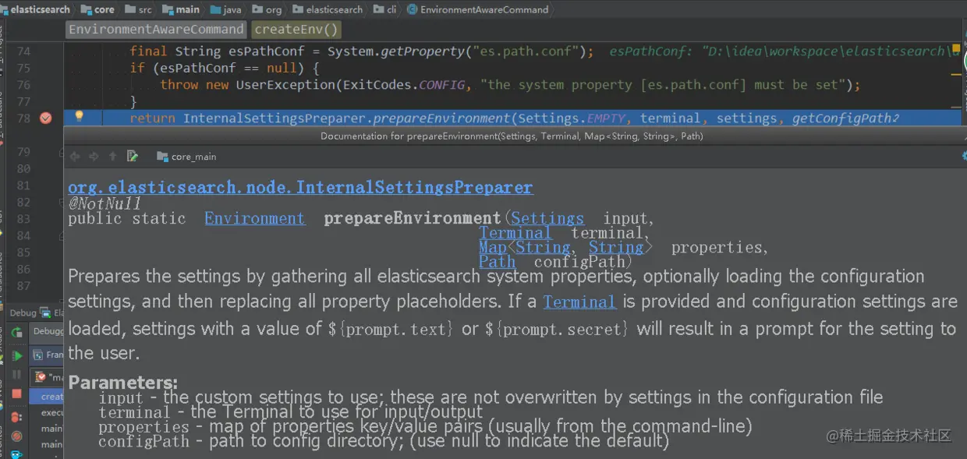Open the Terminal link in description paragraph

[579, 302]
